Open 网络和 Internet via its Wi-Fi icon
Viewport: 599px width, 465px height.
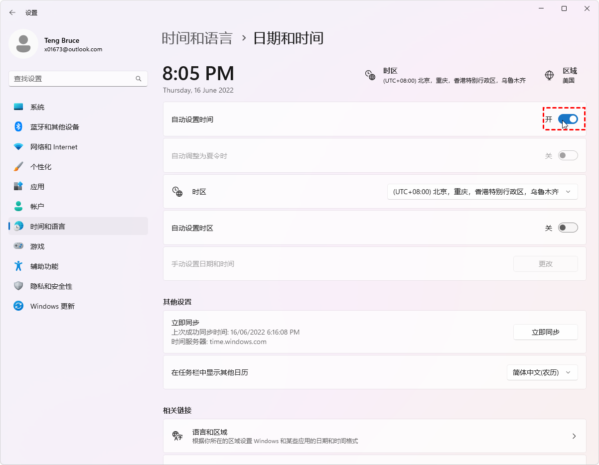click(x=18, y=147)
